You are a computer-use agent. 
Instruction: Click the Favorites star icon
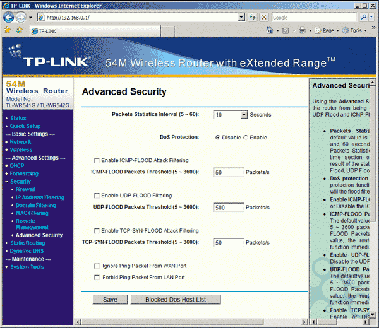7,30
